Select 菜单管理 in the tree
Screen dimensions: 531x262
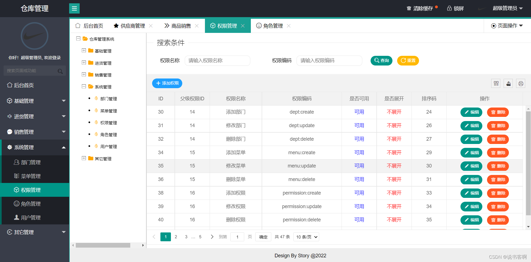108,111
